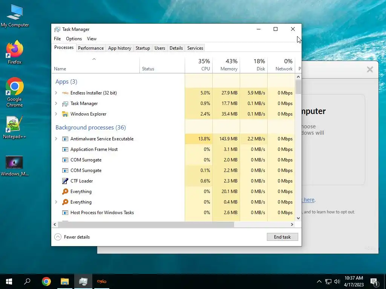Open the View menu
Image resolution: width=386 pixels, height=289 pixels.
[92, 39]
